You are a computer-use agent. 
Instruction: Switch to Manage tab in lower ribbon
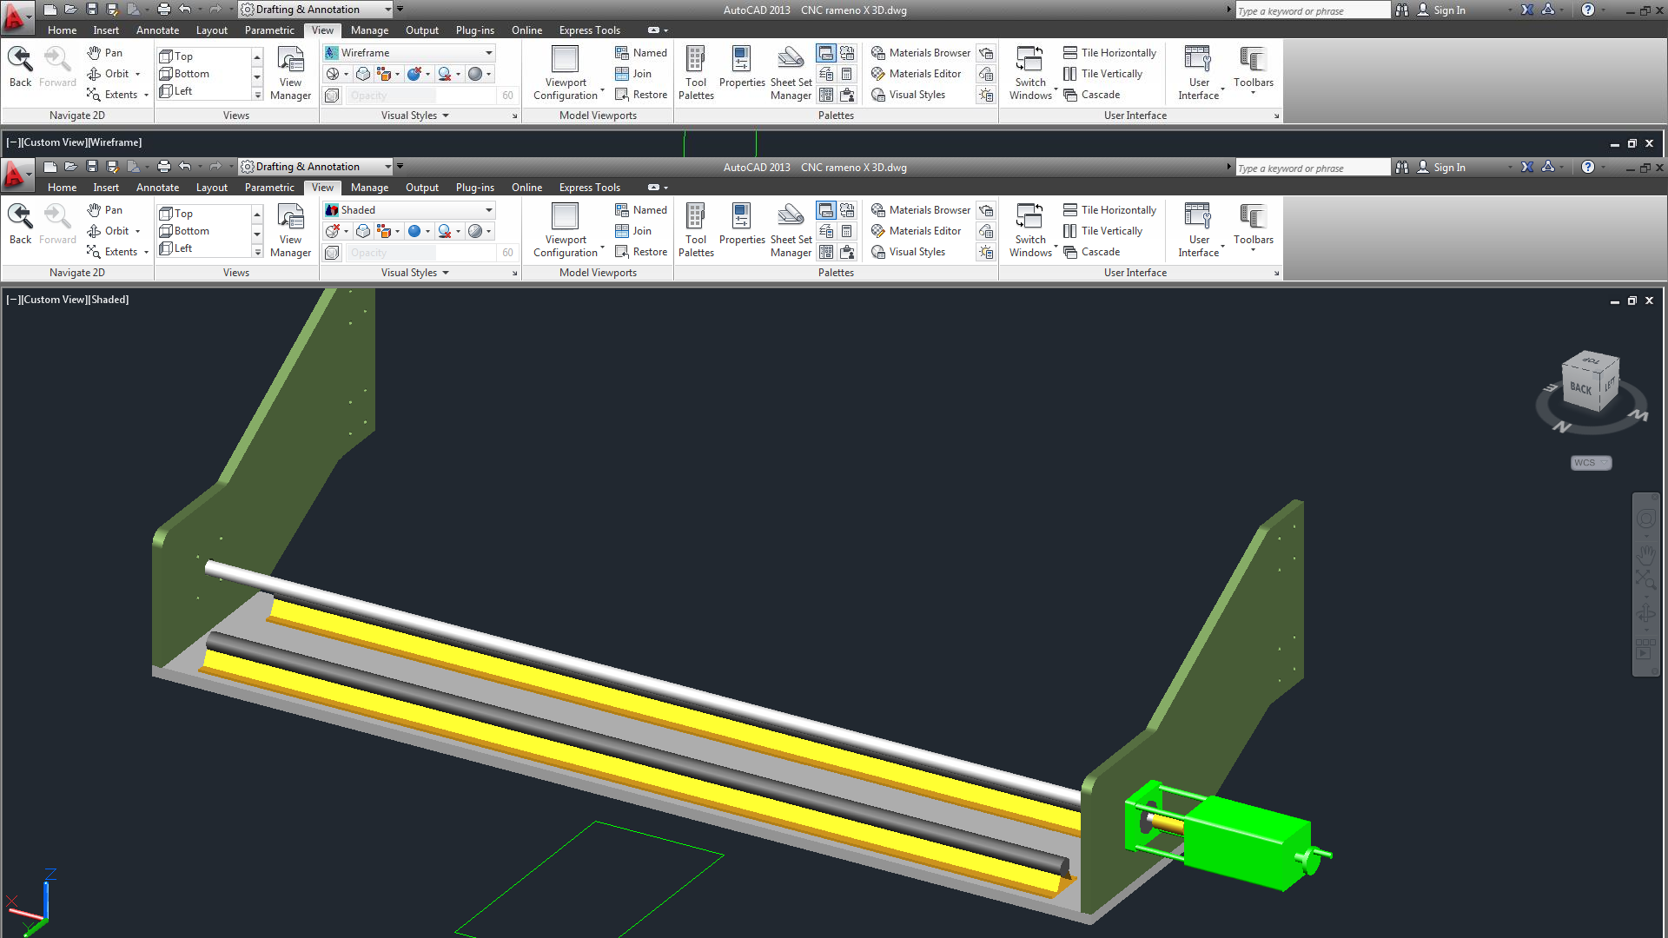pyautogui.click(x=369, y=188)
